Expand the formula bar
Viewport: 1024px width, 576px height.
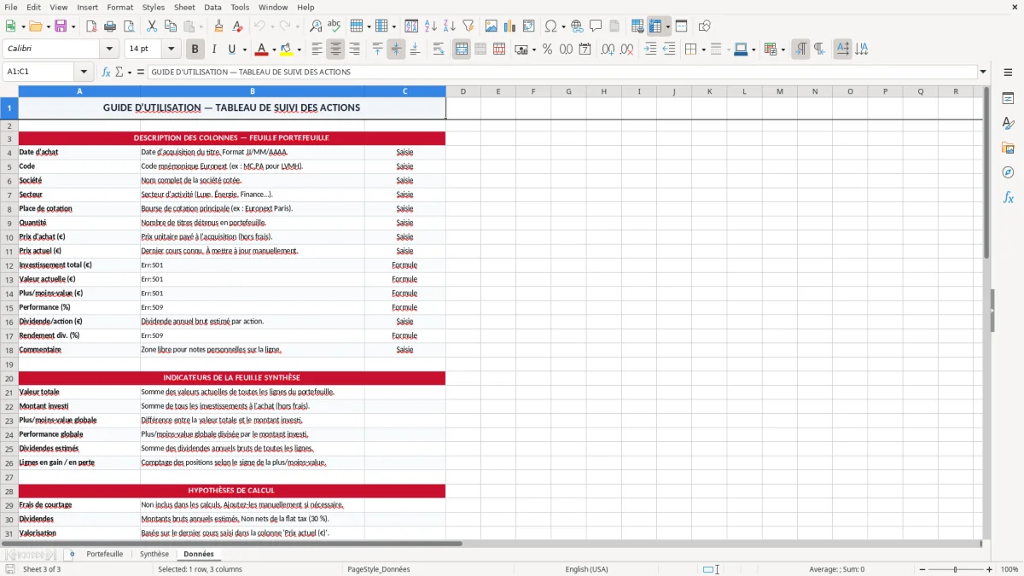(x=983, y=73)
